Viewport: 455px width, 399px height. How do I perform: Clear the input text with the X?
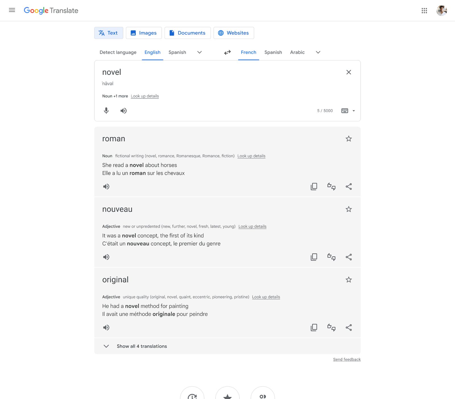[x=349, y=72]
